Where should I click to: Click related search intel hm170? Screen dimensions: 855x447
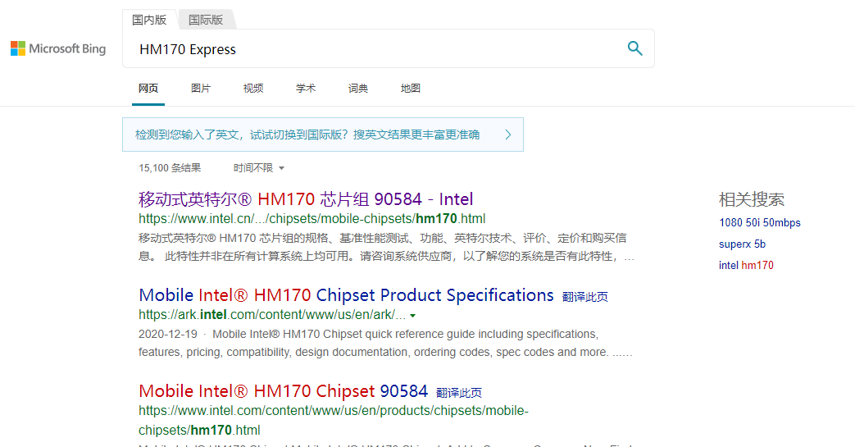[746, 266]
